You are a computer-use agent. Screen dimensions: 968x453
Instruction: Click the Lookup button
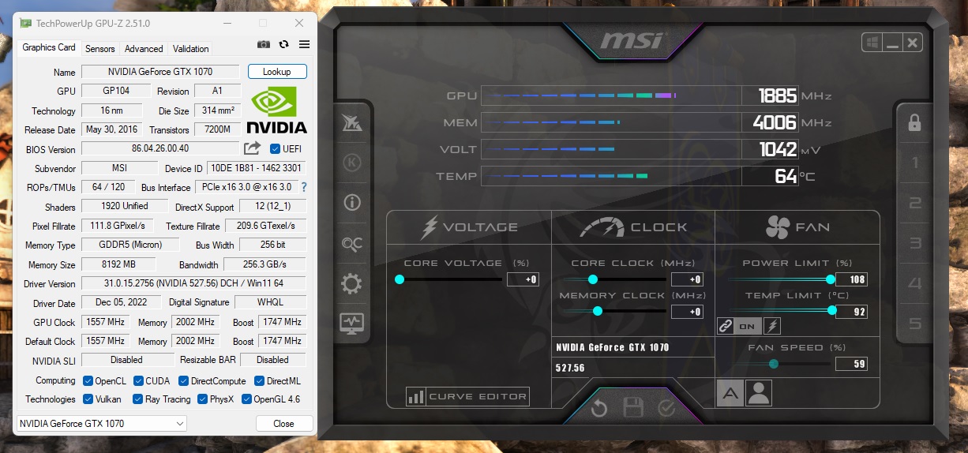(277, 72)
